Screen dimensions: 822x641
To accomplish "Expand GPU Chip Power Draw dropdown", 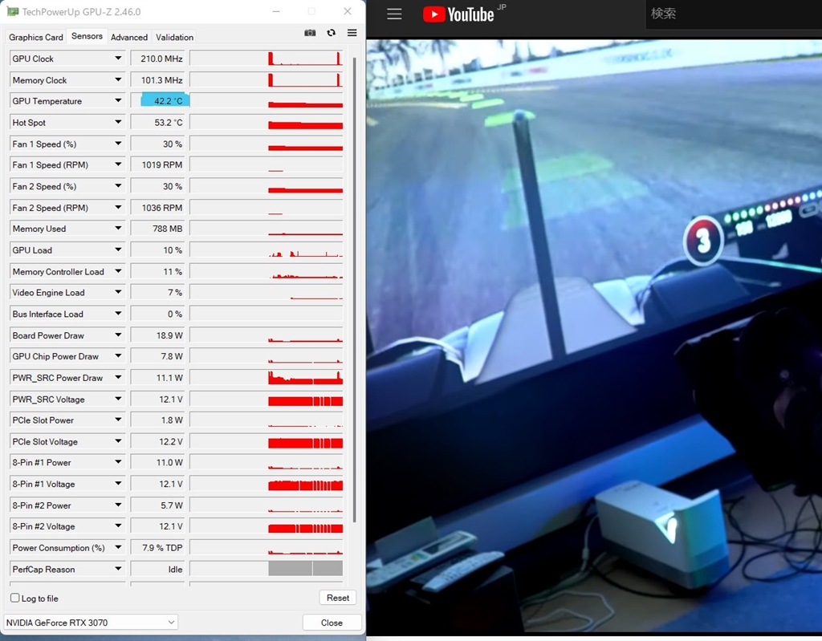I will coord(118,356).
